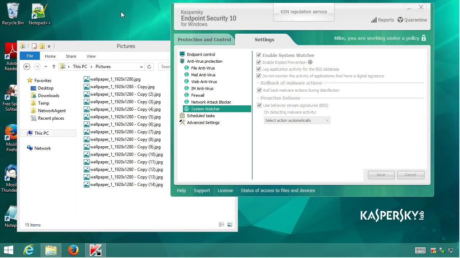Open the Explorer File menu
The width and height of the screenshot is (460, 258).
[30, 56]
